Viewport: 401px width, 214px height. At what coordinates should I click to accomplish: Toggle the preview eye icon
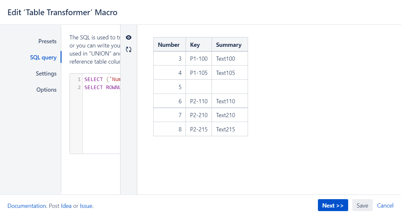click(129, 37)
